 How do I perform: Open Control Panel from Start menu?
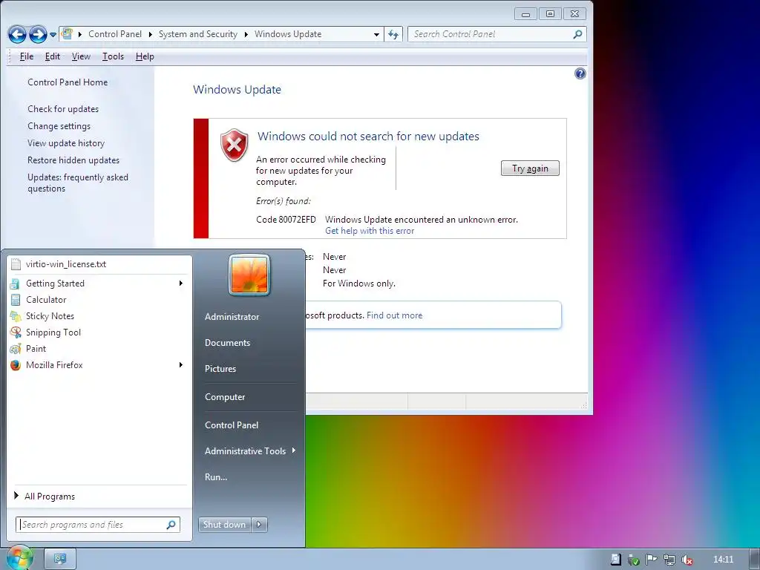232,425
